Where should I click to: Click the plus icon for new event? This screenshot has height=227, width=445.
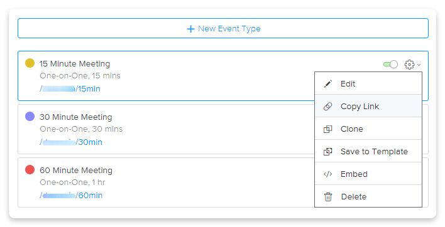(190, 29)
